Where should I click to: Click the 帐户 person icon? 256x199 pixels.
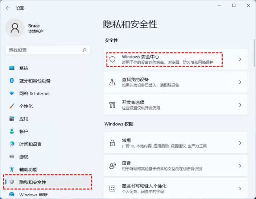click(12, 131)
